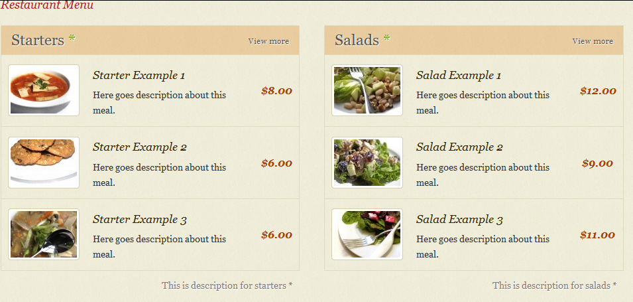Click the $8.00 price of Starter 1

pyautogui.click(x=276, y=91)
